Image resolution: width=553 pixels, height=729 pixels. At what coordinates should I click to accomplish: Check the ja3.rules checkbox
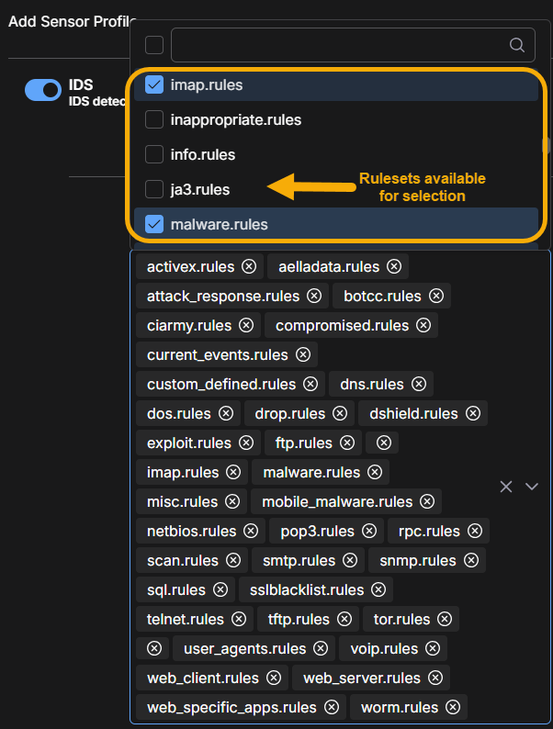tap(154, 189)
